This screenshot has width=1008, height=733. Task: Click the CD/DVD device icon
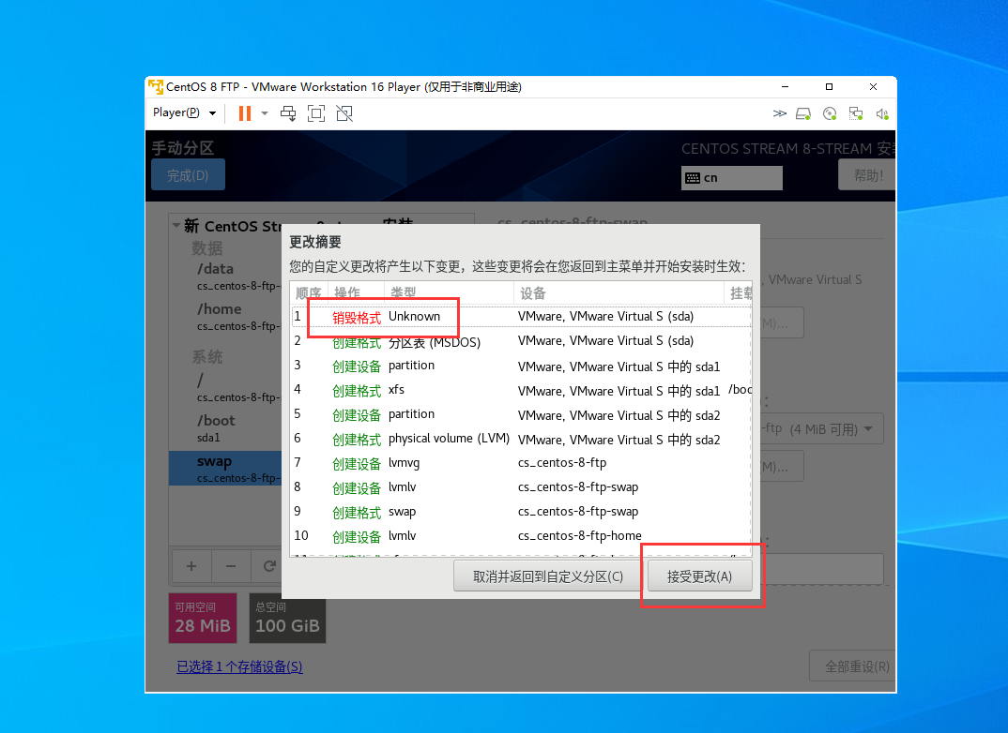830,113
